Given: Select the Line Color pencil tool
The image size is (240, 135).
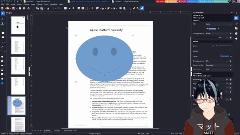Looking at the screenshot, I should point(2,19).
